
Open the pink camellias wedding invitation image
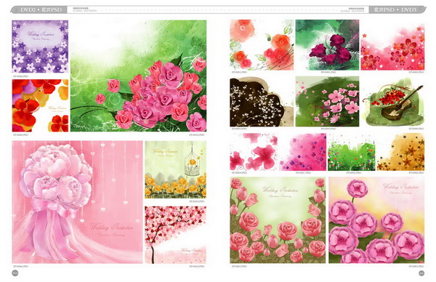pyautogui.click(x=376, y=220)
